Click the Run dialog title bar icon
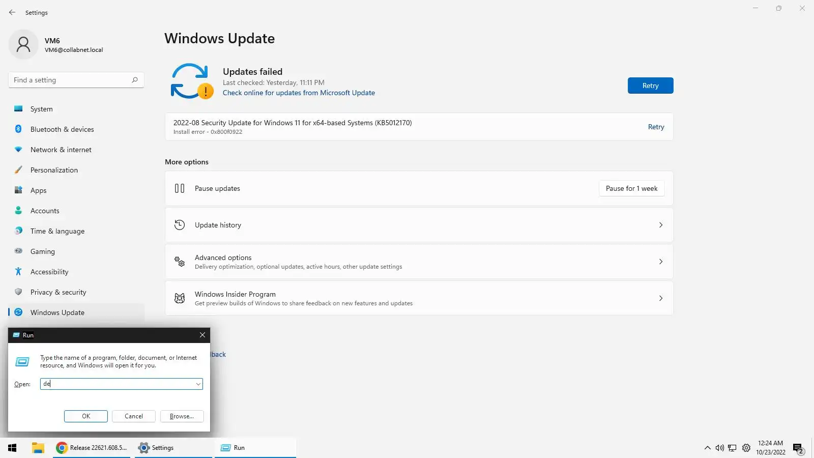Image resolution: width=814 pixels, height=458 pixels. (x=16, y=335)
